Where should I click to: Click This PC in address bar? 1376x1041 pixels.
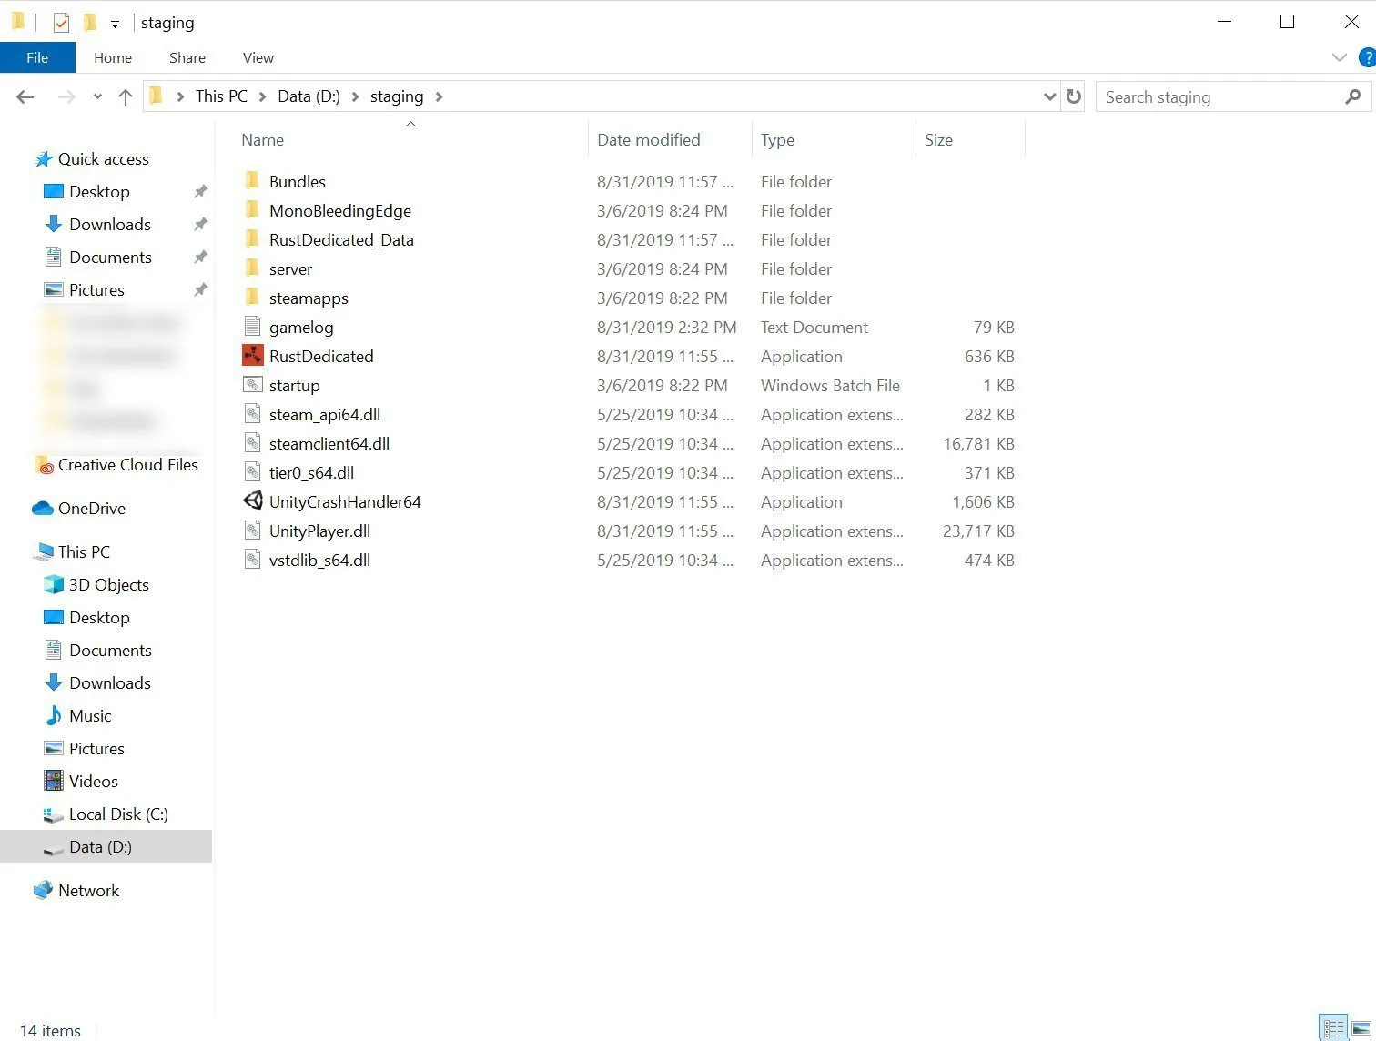[221, 96]
